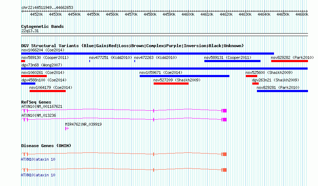Viewport: 318px width, 186px height.
Task: Click the nsv829282 (Park2010) label
Action: click(x=292, y=57)
